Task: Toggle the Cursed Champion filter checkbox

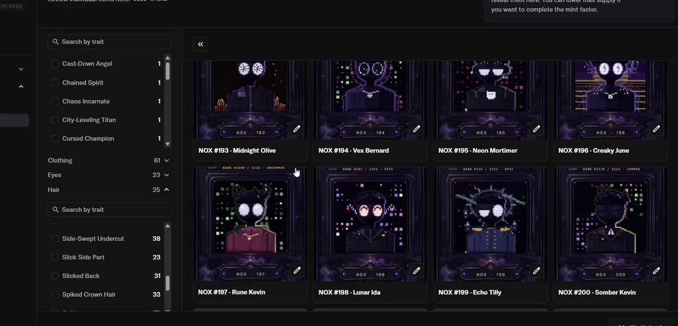Action: 55,138
